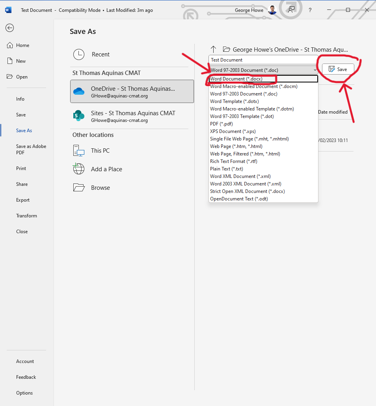
Task: Click the New blank page icon
Action: tap(10, 61)
